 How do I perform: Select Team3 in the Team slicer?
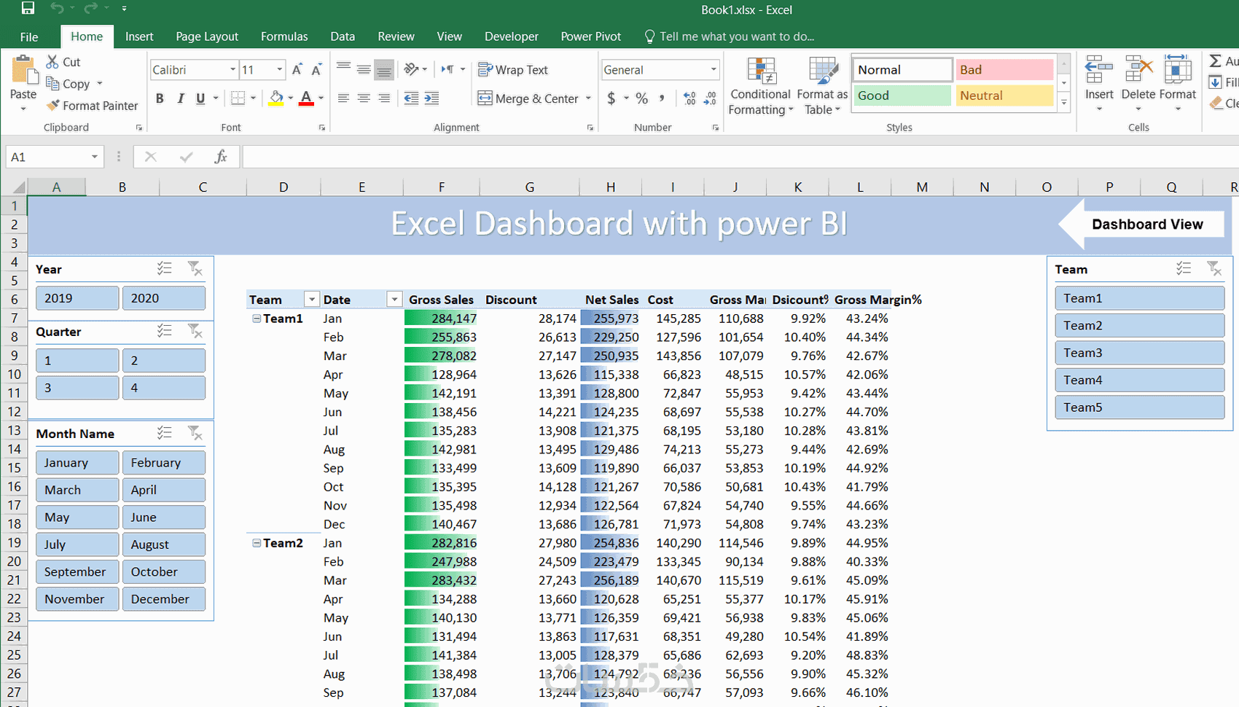[x=1139, y=353]
